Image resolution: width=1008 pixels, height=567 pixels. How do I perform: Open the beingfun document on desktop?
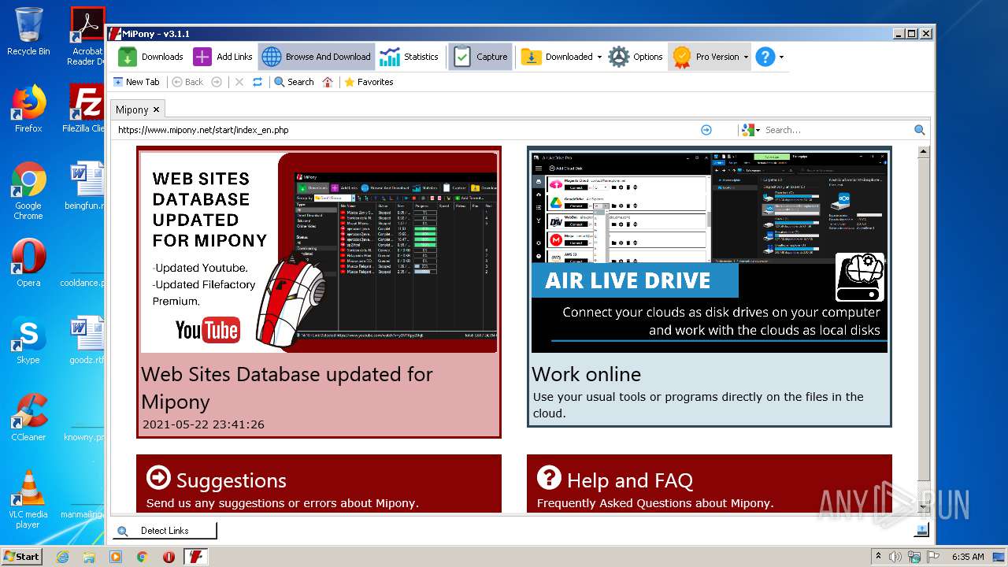coord(85,186)
